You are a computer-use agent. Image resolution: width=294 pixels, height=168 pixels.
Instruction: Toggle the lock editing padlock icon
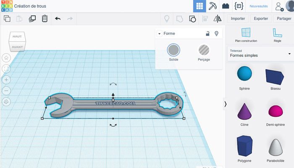pyautogui.click(x=207, y=34)
